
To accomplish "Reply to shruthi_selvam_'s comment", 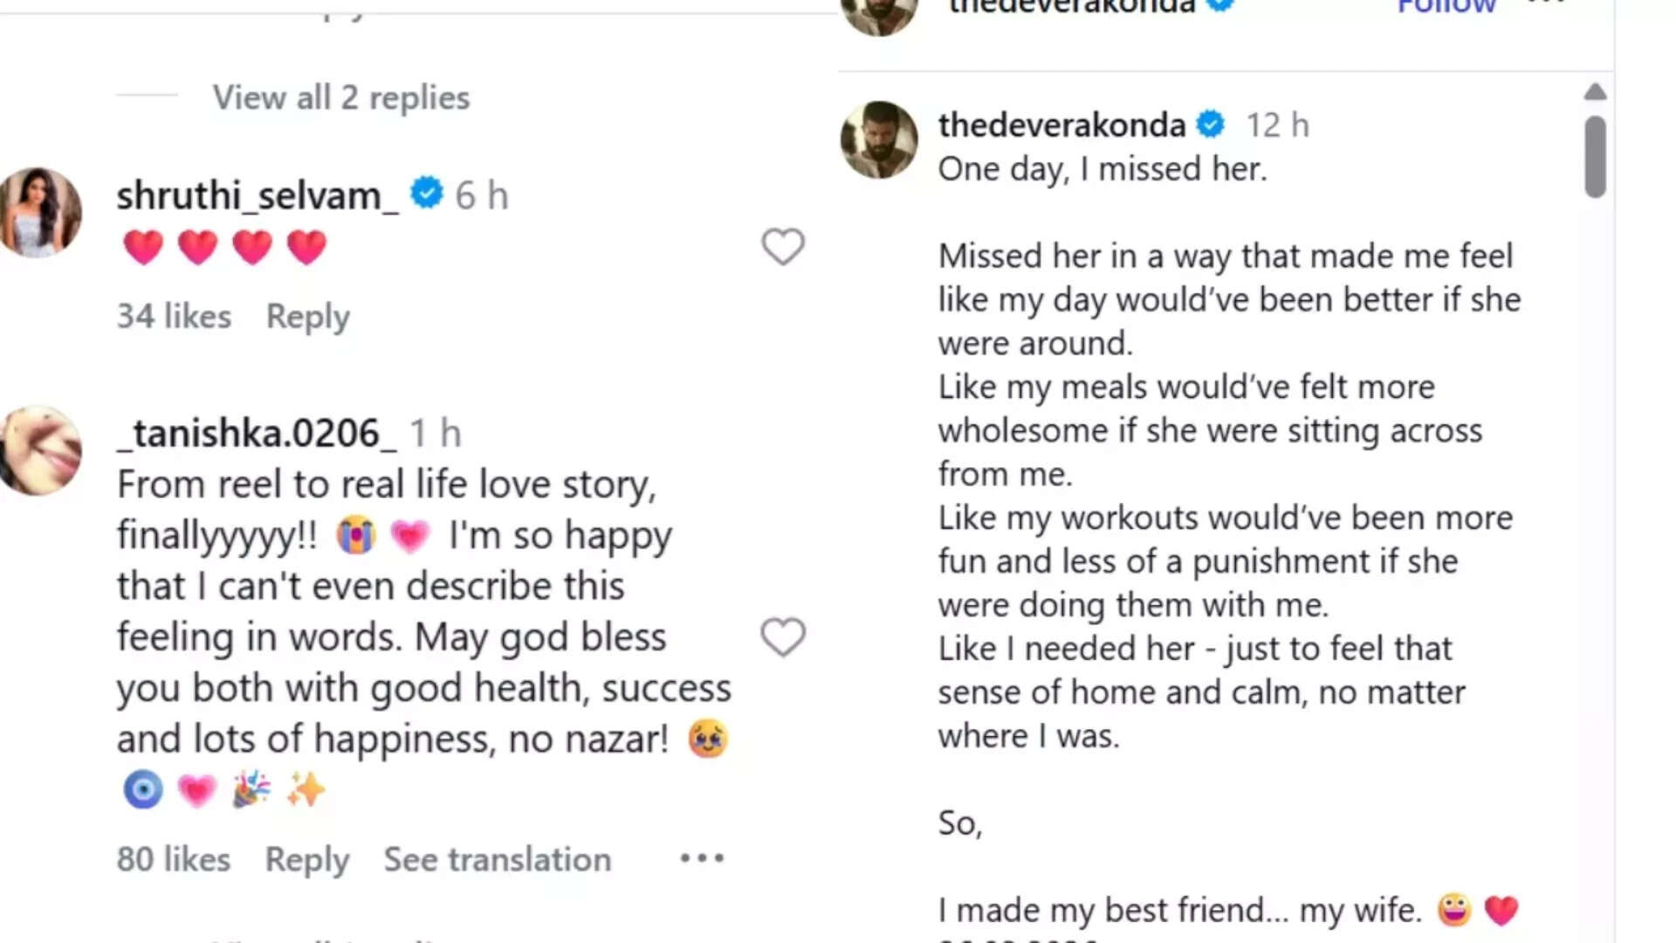I will pyautogui.click(x=307, y=316).
